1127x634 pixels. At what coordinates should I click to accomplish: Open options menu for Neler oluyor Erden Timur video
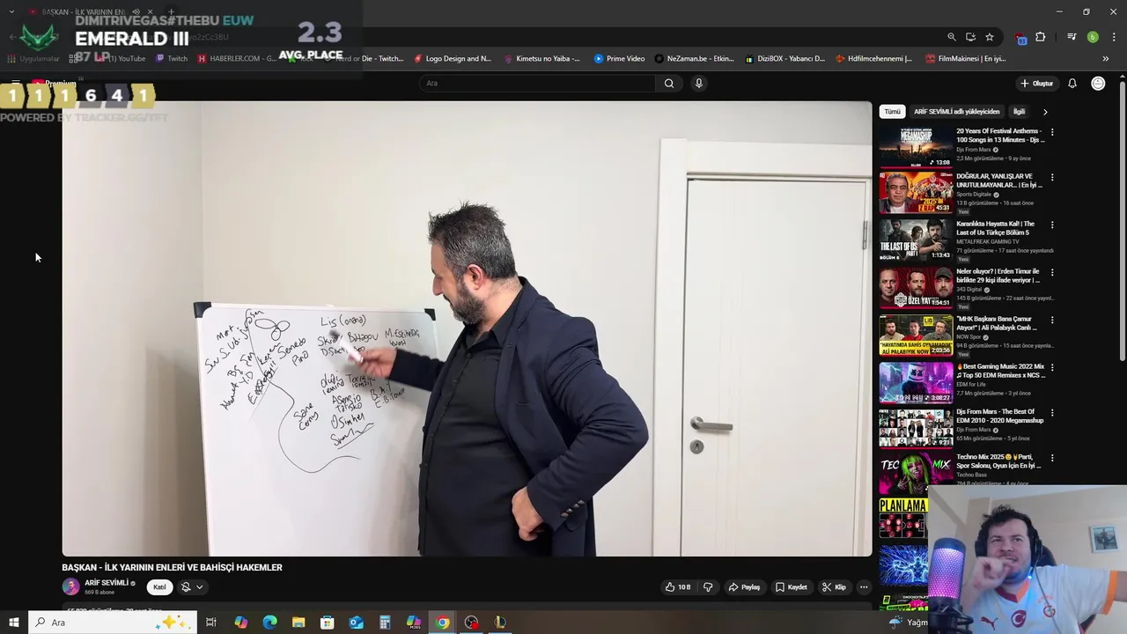[1052, 272]
